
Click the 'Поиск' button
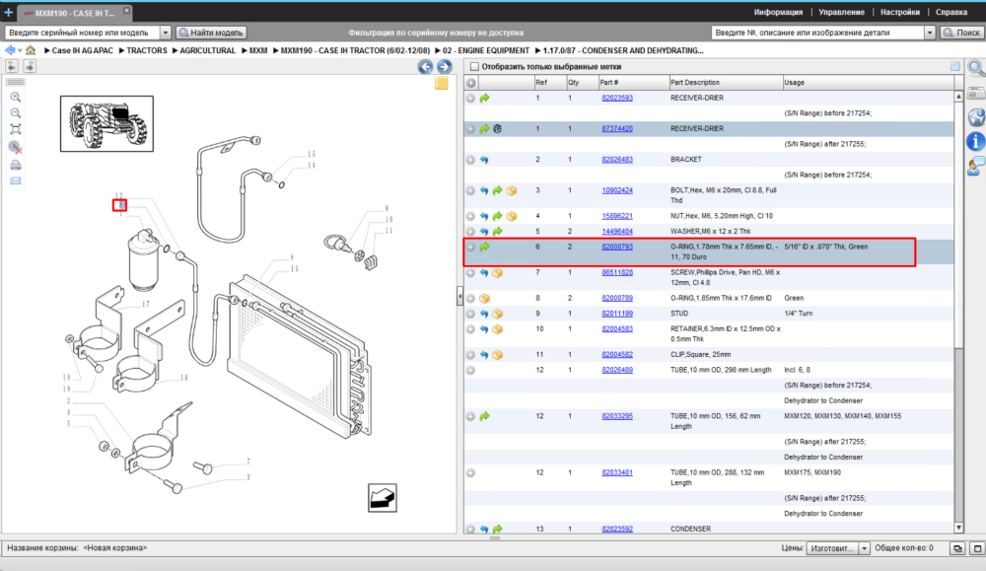coord(960,33)
